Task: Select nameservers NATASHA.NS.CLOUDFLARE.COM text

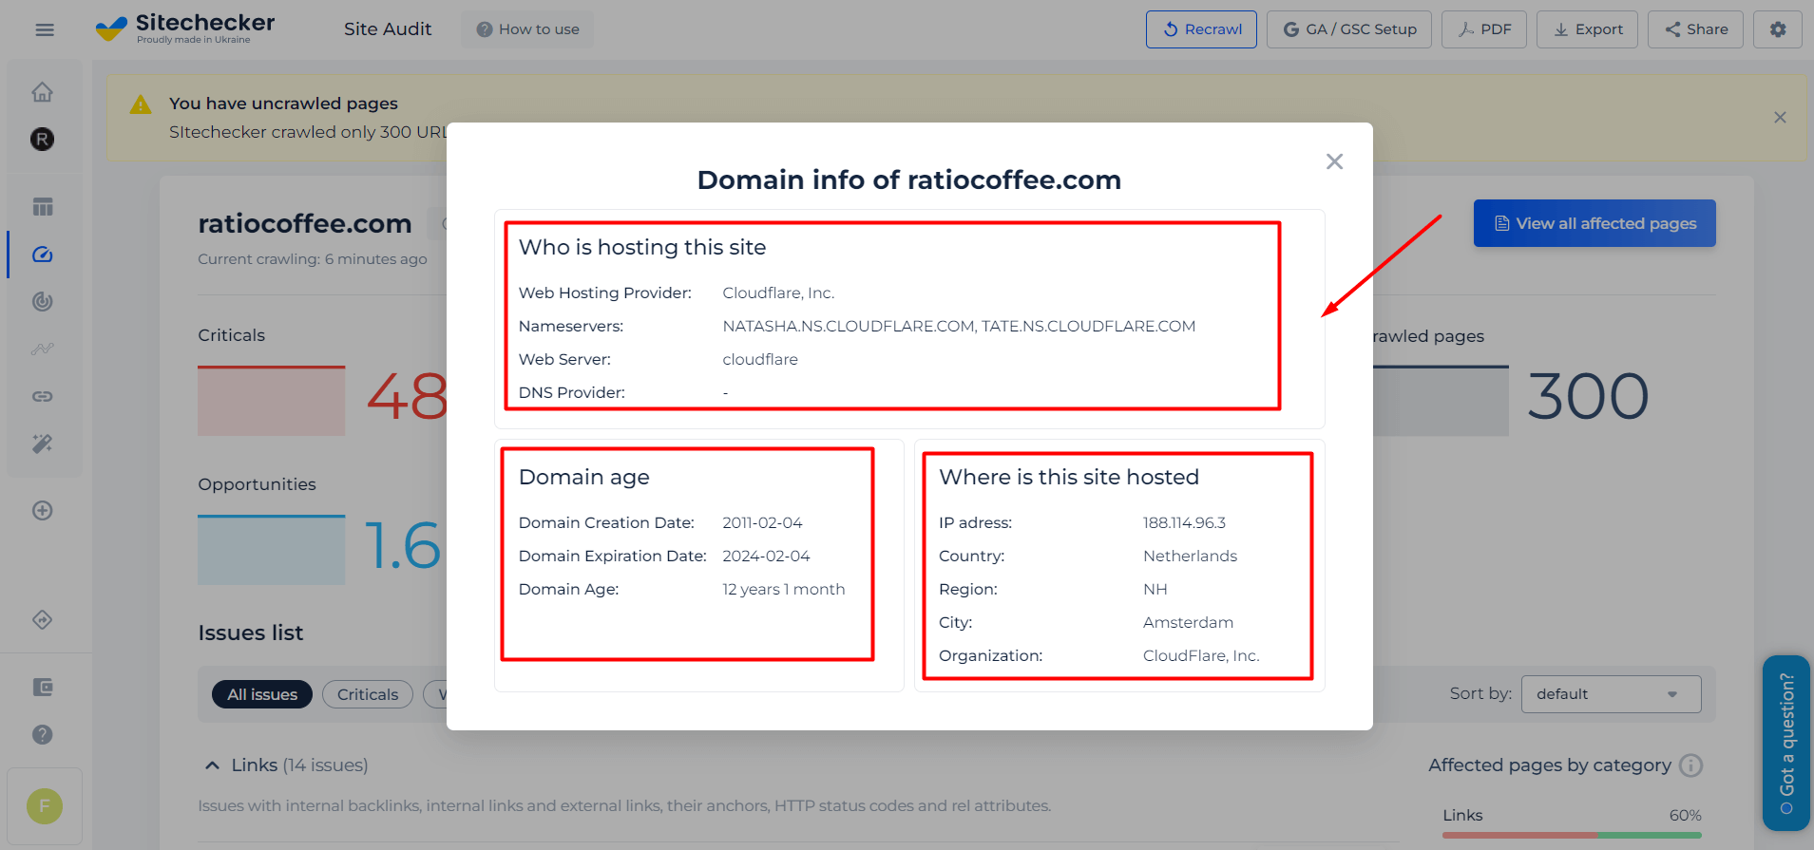Action: [x=849, y=327]
